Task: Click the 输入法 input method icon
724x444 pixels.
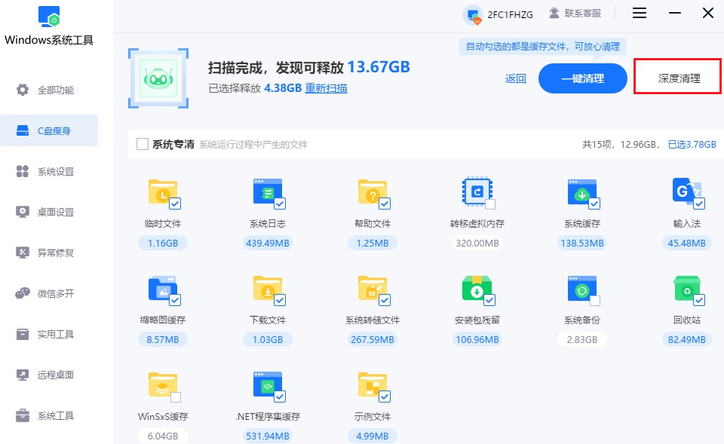Action: pyautogui.click(x=686, y=192)
